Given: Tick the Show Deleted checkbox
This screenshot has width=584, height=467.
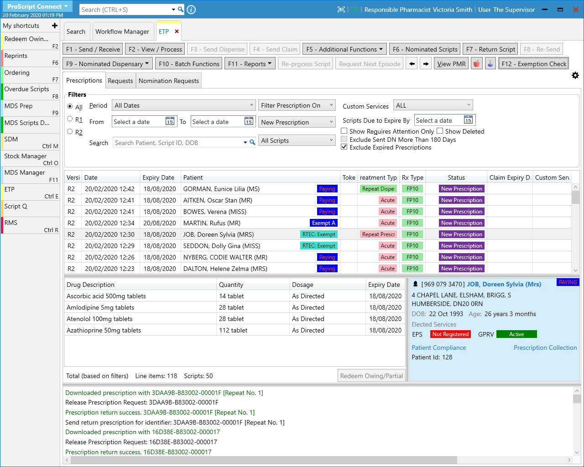Looking at the screenshot, I should pos(440,131).
